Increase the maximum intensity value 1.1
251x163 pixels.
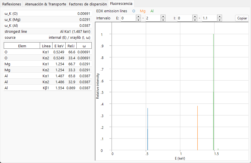[220, 16]
